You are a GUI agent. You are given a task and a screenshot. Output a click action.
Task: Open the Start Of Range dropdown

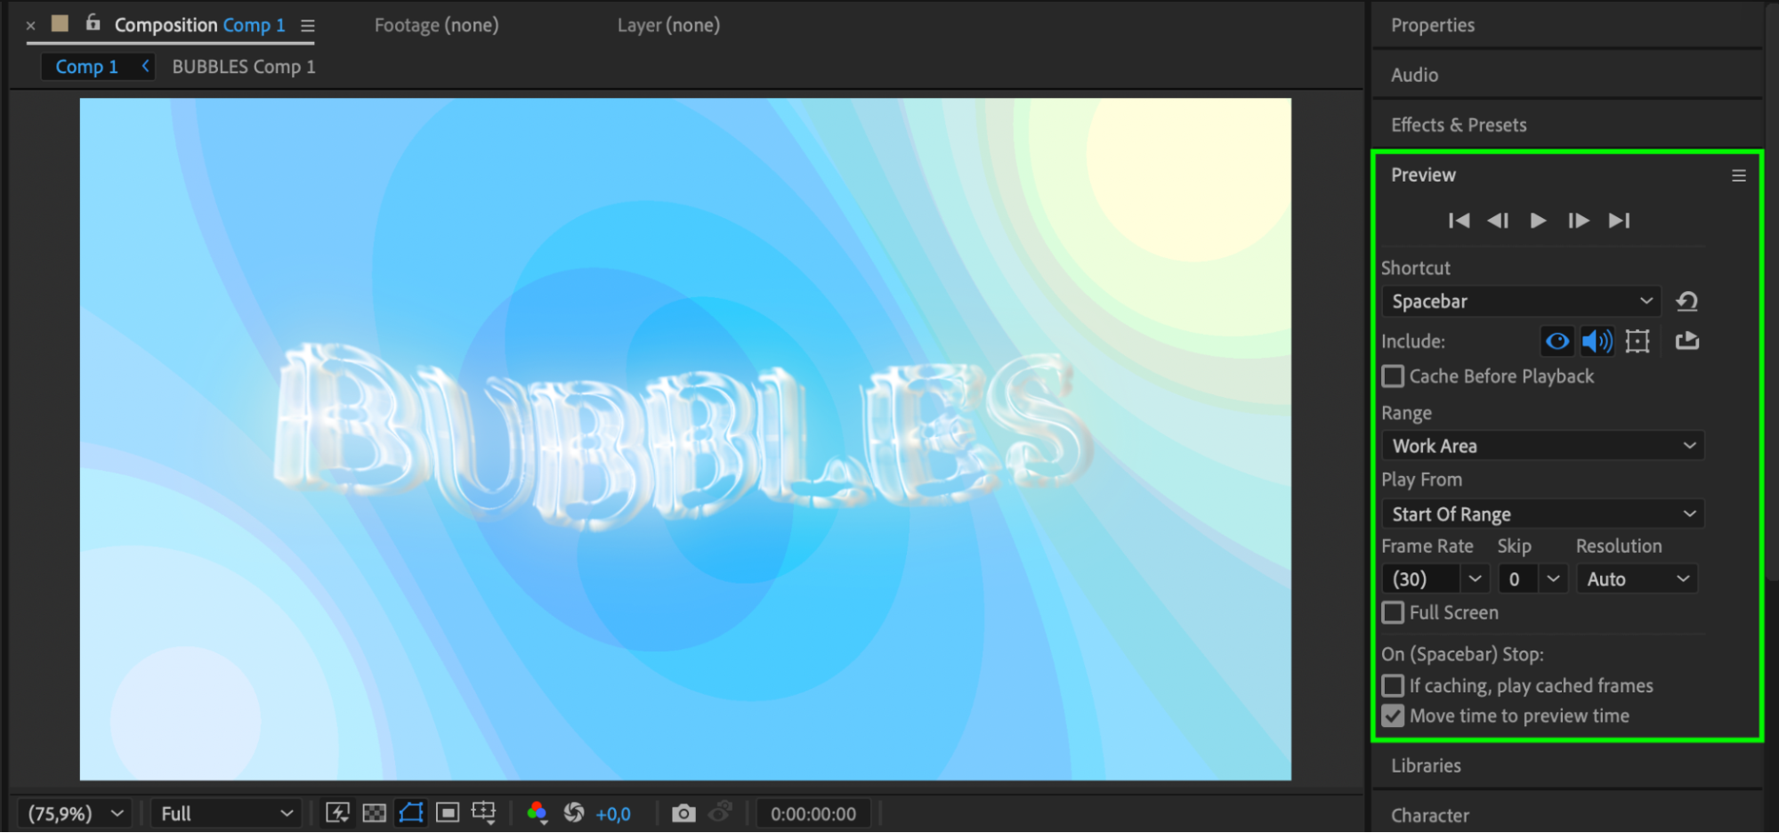click(x=1542, y=514)
